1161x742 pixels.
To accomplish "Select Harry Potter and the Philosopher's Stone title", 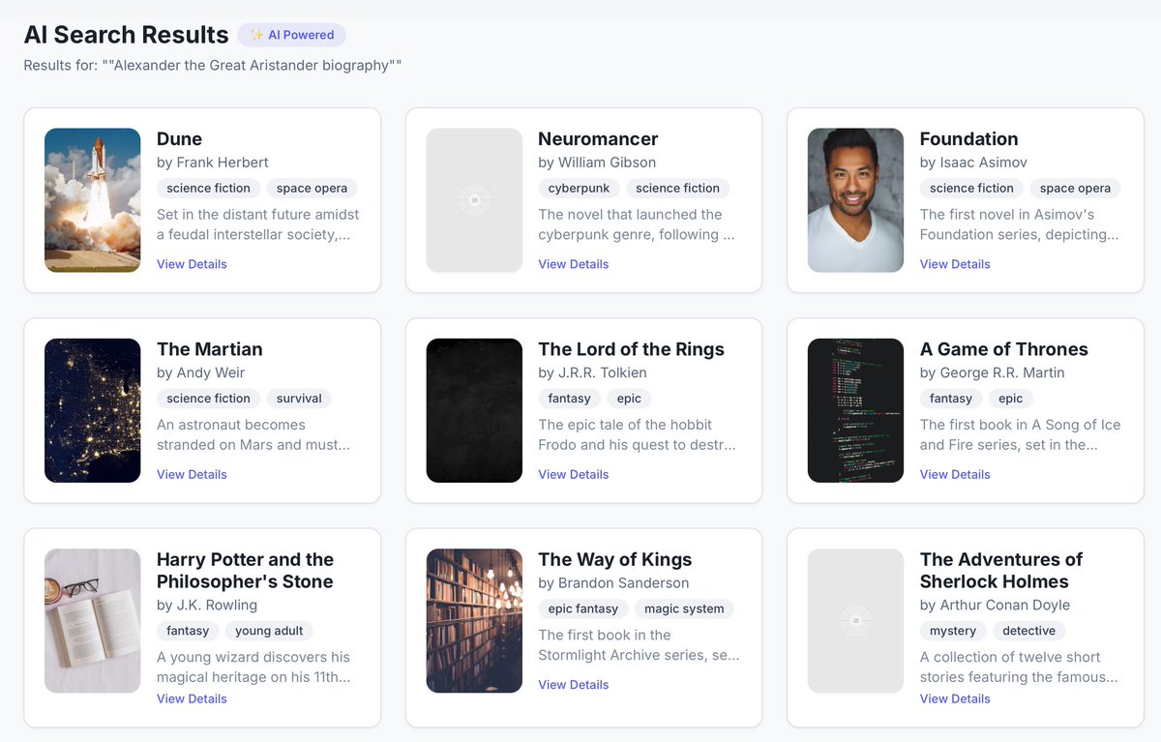I will point(245,571).
